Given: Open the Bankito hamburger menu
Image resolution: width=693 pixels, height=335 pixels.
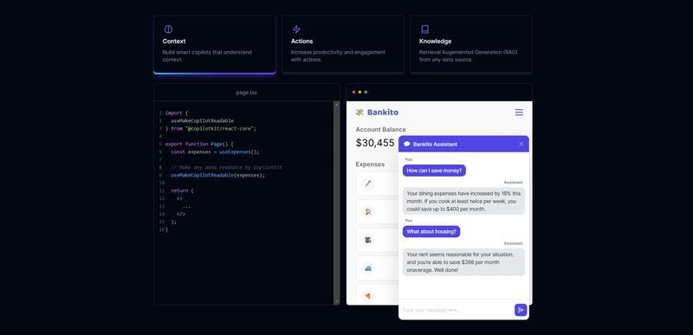Looking at the screenshot, I should pos(519,113).
